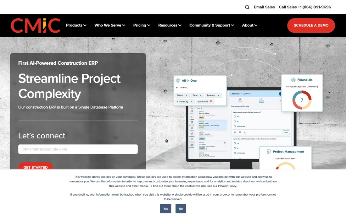Click the First AI-Powered Construction ERP text
Viewport: 346px width, 216px height.
58,63
